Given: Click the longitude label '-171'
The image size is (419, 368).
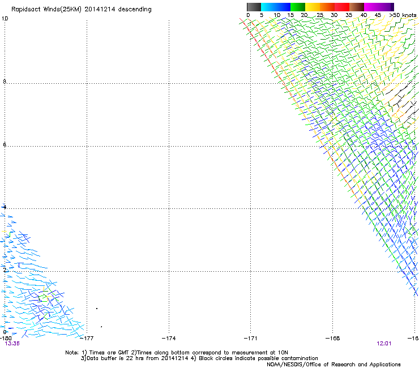Looking at the screenshot, I should (251, 338).
